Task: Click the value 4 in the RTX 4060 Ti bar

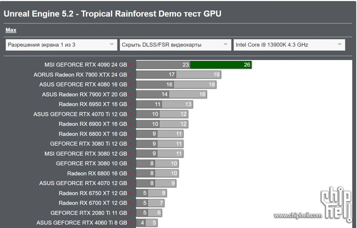Action: click(x=142, y=223)
